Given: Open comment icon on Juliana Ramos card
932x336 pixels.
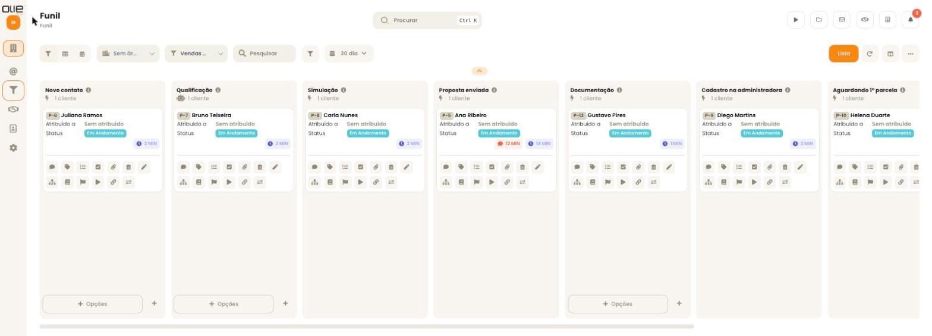Looking at the screenshot, I should coord(52,167).
